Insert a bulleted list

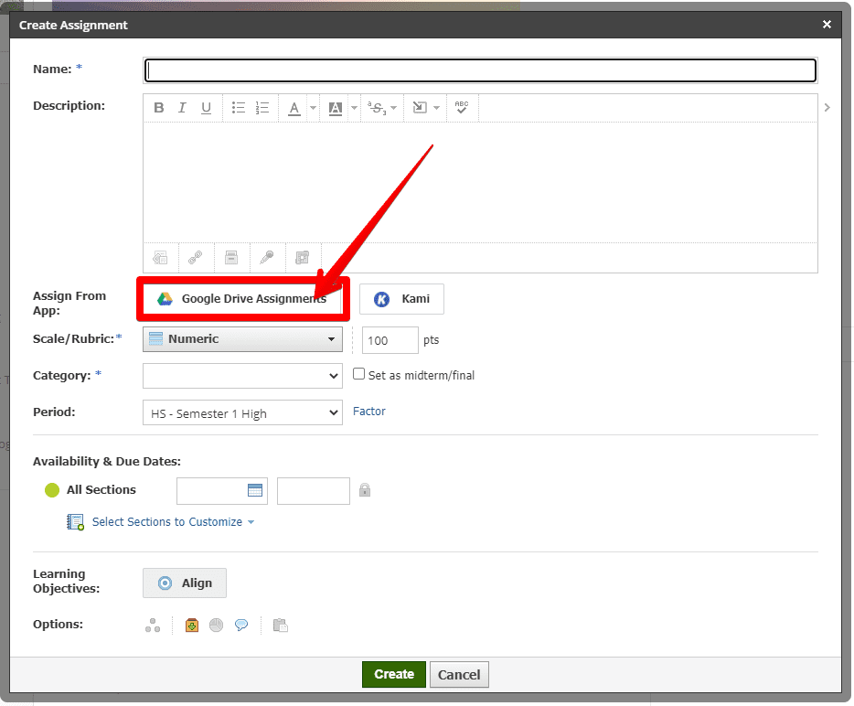pos(238,108)
